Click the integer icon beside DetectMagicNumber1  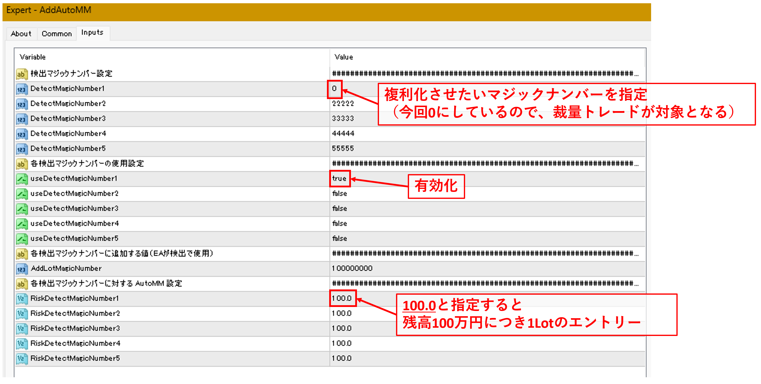click(22, 89)
